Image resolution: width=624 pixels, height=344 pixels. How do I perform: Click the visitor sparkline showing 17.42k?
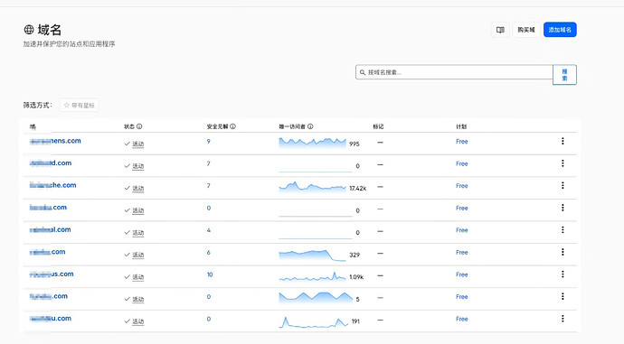312,187
